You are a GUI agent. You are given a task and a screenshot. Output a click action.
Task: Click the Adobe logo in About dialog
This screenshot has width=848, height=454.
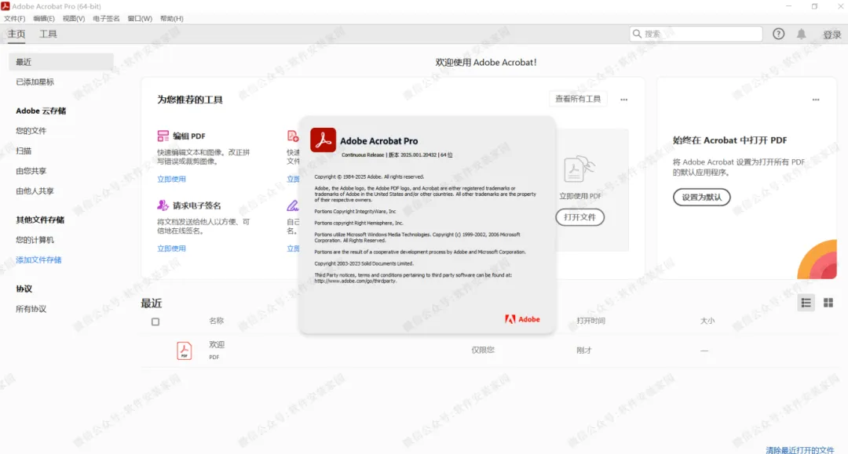point(522,319)
